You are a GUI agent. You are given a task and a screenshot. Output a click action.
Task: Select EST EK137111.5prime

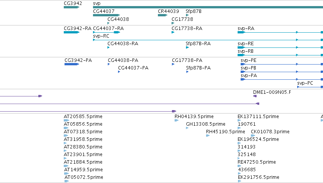tap(239, 120)
